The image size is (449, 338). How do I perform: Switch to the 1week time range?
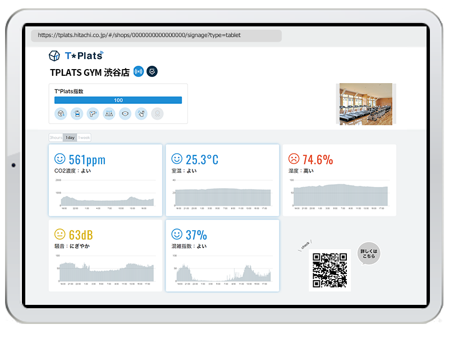84,138
